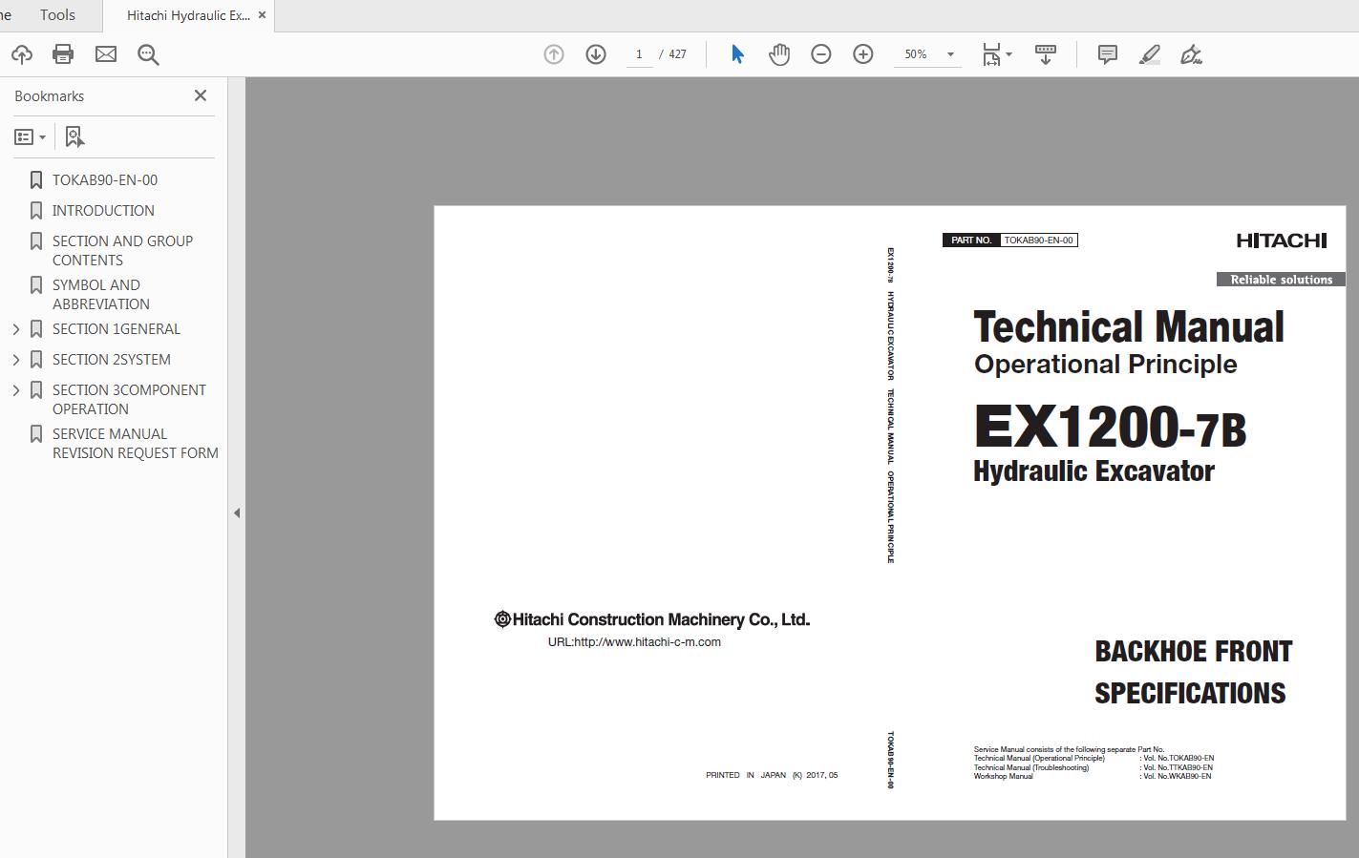Click the add new bookmark icon
1359x858 pixels.
coord(74,137)
